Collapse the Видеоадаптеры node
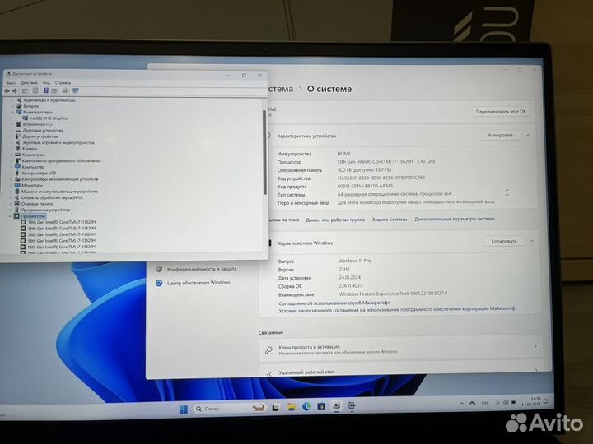Screen dimensions: 593x444 pyautogui.click(x=12, y=112)
